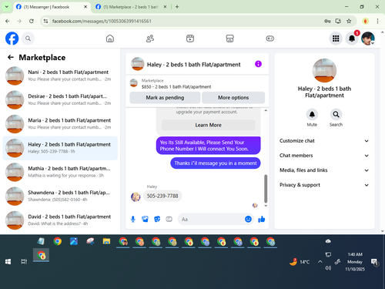The height and width of the screenshot is (289, 385).
Task: Open David conversation in list
Action: tap(60, 220)
